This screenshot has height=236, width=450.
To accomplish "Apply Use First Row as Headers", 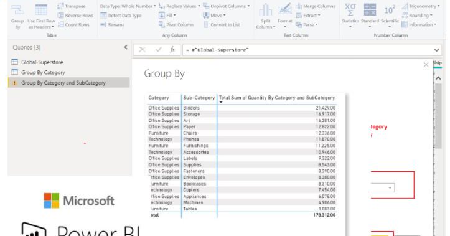I will pos(41,17).
